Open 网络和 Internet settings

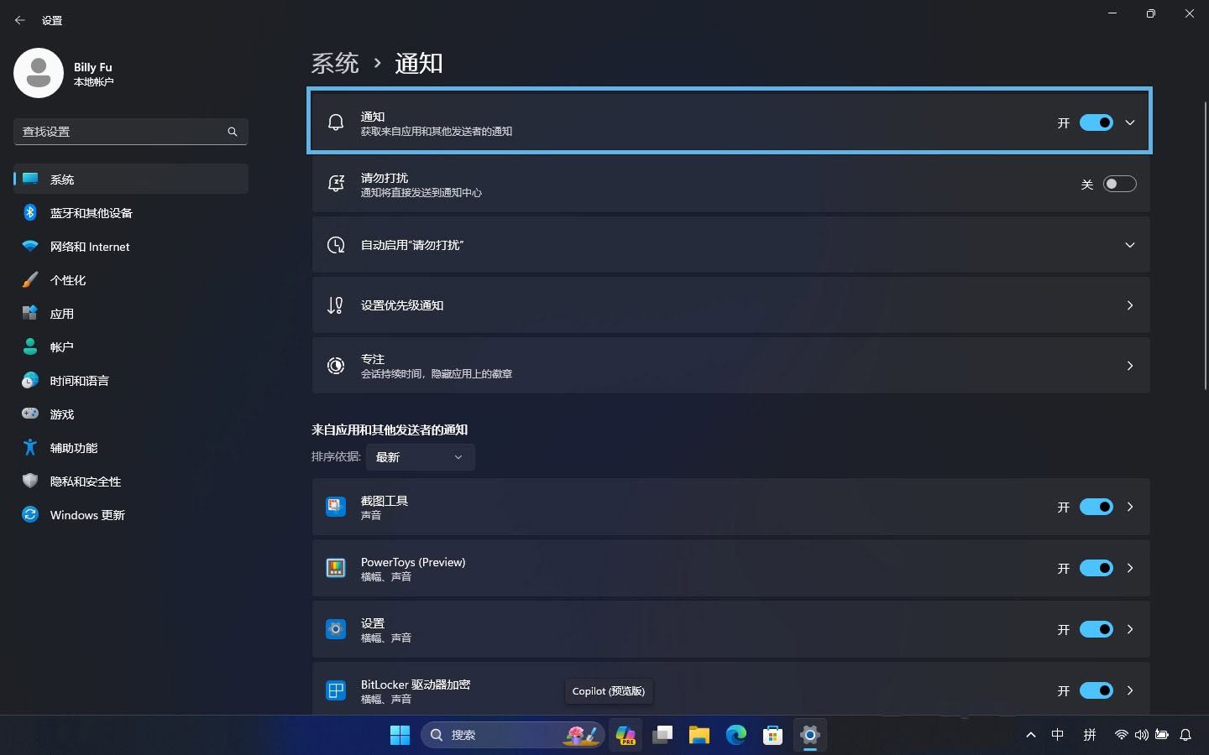[x=131, y=247]
